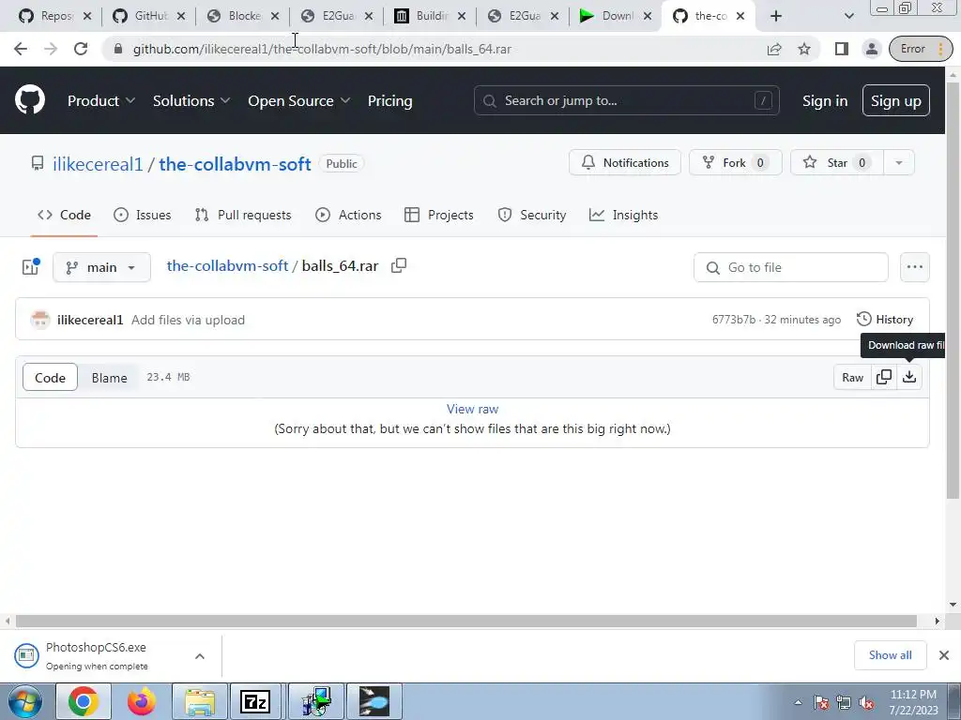
Task: Click the address bar URL
Action: point(322,49)
